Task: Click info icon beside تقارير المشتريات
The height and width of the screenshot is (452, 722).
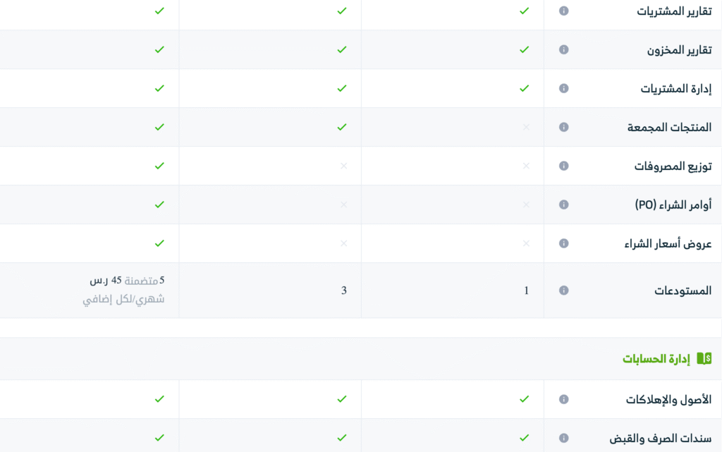Action: pos(563,11)
